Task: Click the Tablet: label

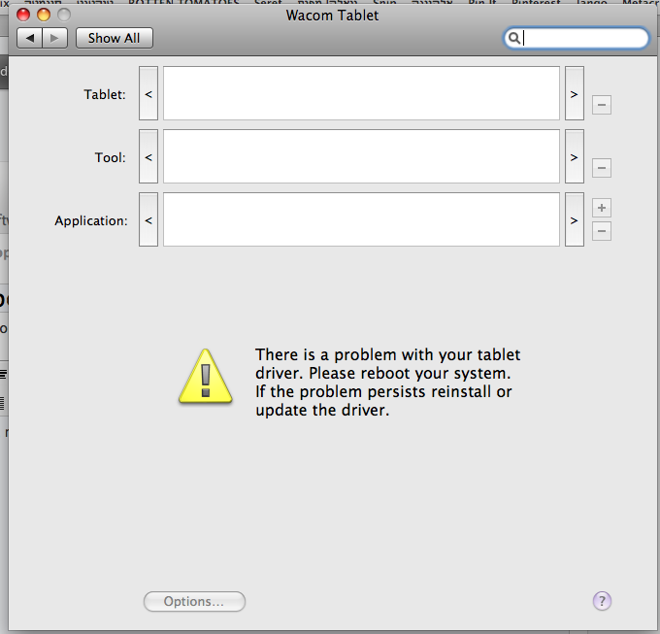Action: (105, 94)
